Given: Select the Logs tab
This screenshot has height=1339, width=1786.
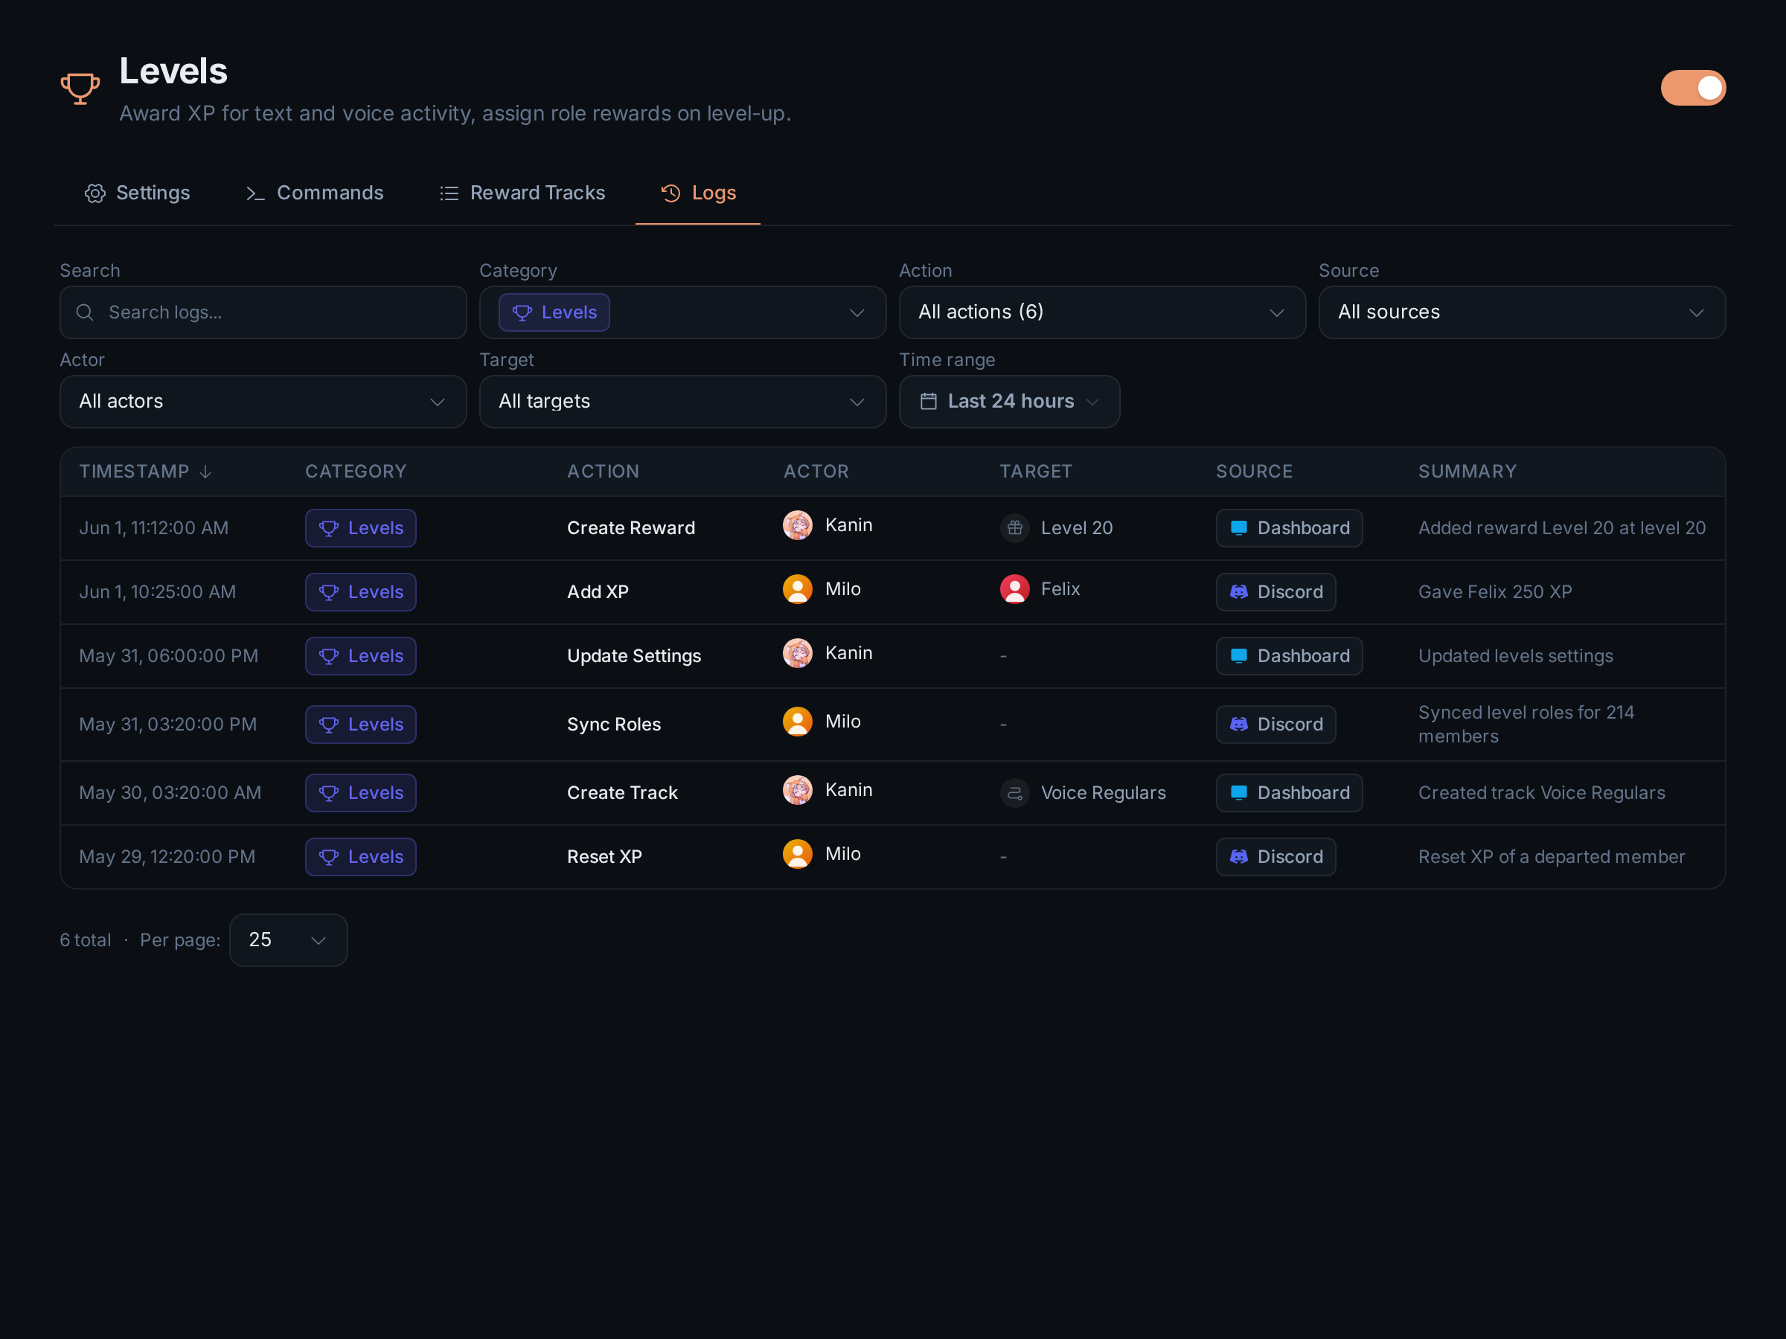Looking at the screenshot, I should click(699, 193).
